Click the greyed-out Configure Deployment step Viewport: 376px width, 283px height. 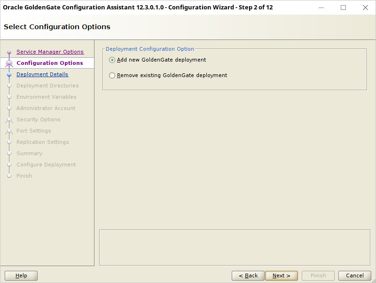coord(46,165)
